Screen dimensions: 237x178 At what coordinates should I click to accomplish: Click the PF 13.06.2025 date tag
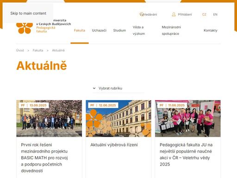coord(34,105)
